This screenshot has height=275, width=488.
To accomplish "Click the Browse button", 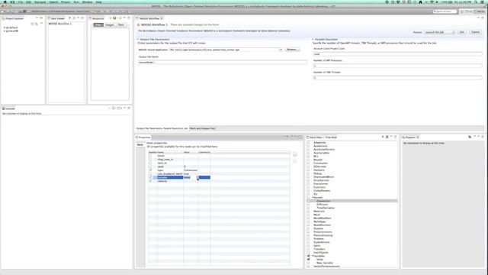I will coord(292,50).
